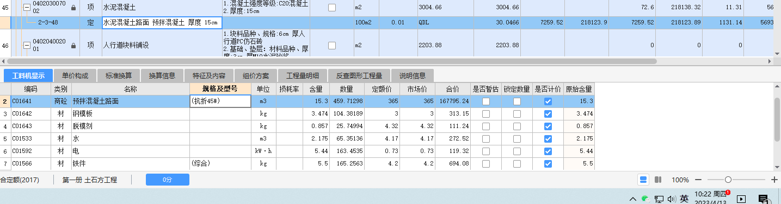Tick the checkbox in the 人行道块料铺设 row
The image size is (781, 204).
(332, 46)
